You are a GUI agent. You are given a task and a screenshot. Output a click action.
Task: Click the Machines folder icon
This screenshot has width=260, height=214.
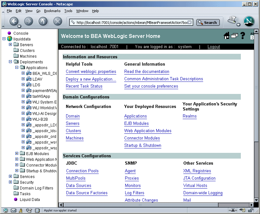click(16, 56)
